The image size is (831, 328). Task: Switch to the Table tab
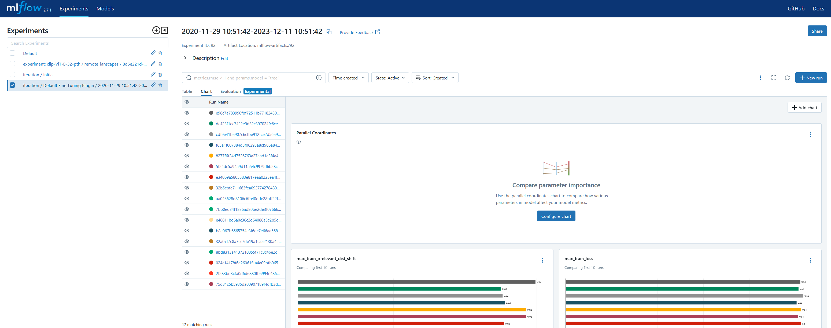(x=187, y=91)
